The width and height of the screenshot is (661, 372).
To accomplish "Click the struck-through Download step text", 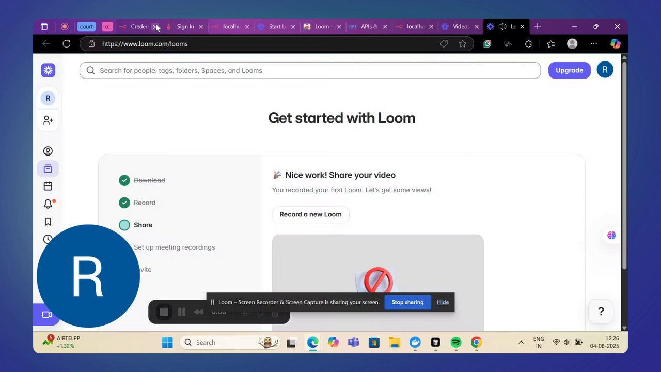I will [149, 180].
